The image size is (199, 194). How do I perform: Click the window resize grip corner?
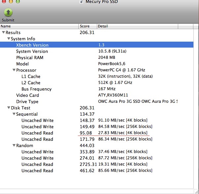[196, 191]
